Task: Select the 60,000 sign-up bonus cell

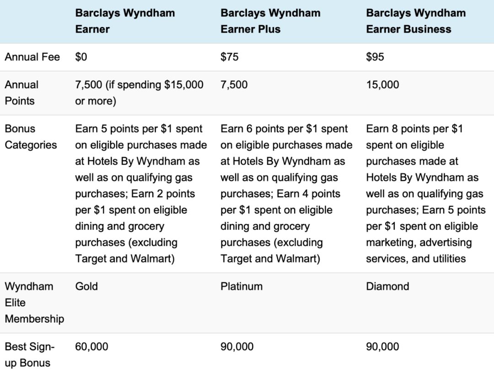Action: pos(91,346)
